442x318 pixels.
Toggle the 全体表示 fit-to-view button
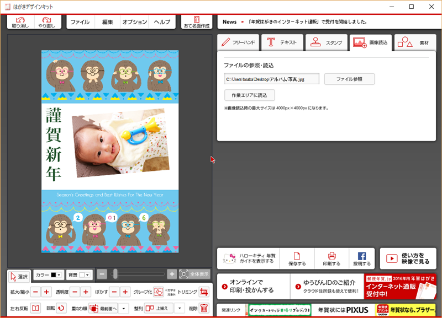point(195,274)
